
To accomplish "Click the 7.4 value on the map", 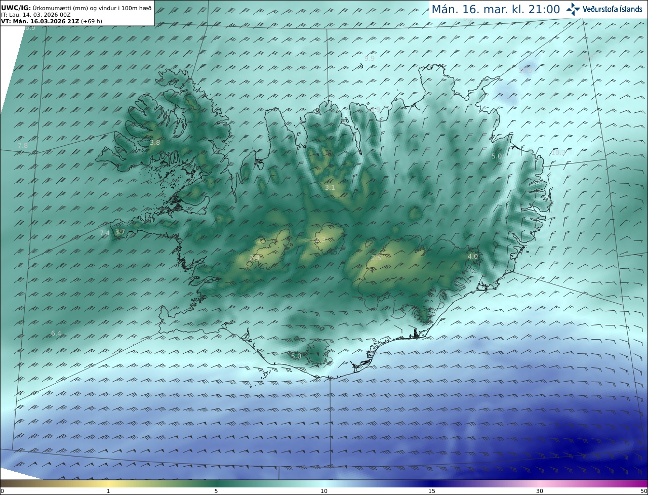I will pyautogui.click(x=104, y=233).
